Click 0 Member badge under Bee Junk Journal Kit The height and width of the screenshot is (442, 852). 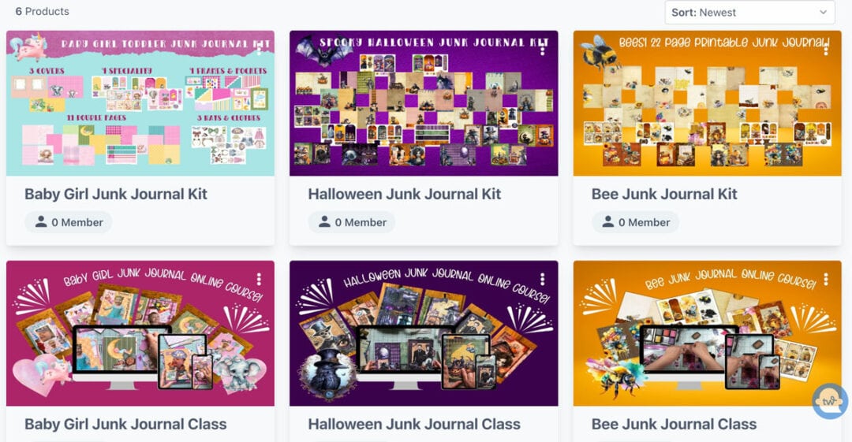[636, 222]
